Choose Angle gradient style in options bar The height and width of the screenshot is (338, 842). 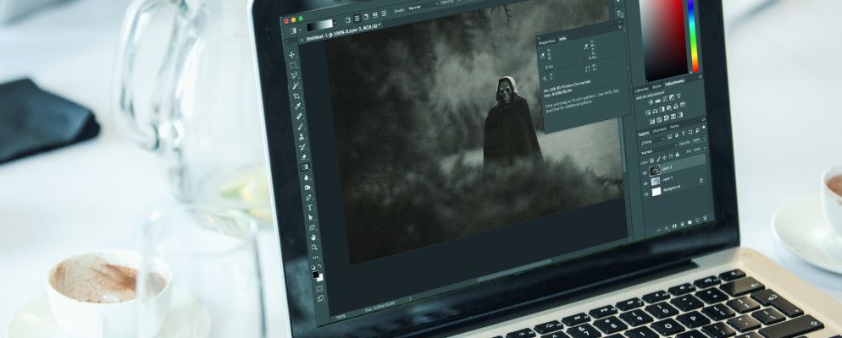366,17
